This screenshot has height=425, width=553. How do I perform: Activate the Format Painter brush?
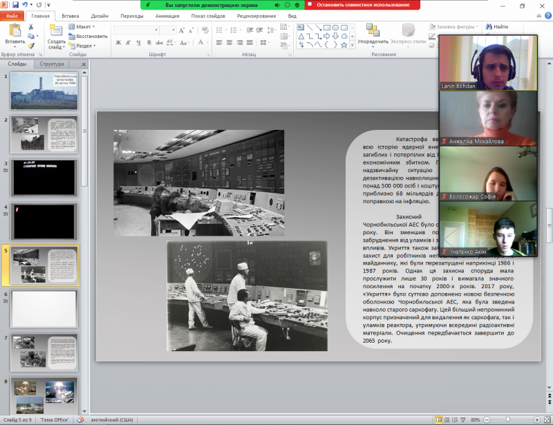[31, 46]
